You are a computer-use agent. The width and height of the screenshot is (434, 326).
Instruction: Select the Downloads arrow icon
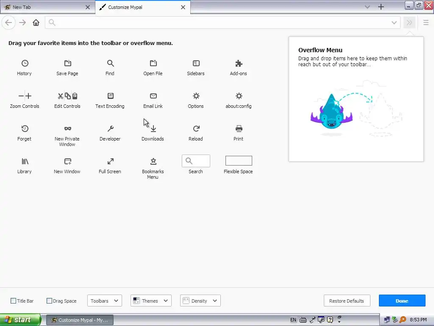click(x=153, y=129)
